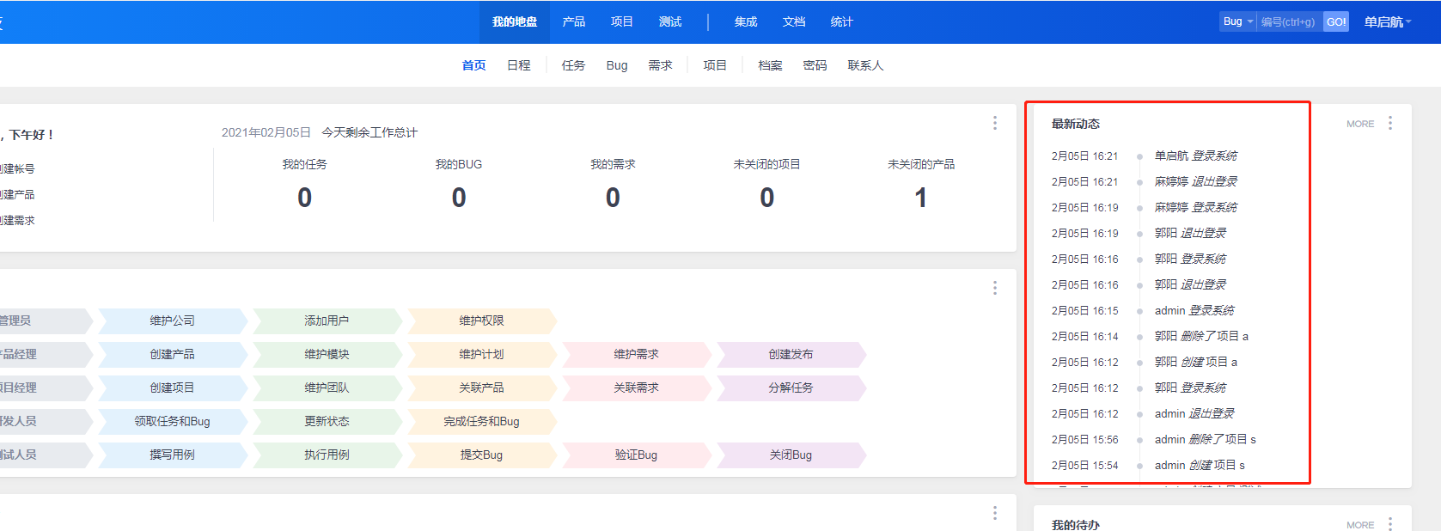Open the 密码 sub-menu item

[815, 65]
